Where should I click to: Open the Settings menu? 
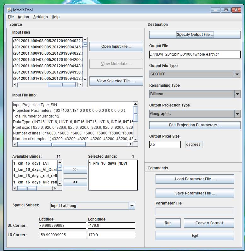point(40,17)
